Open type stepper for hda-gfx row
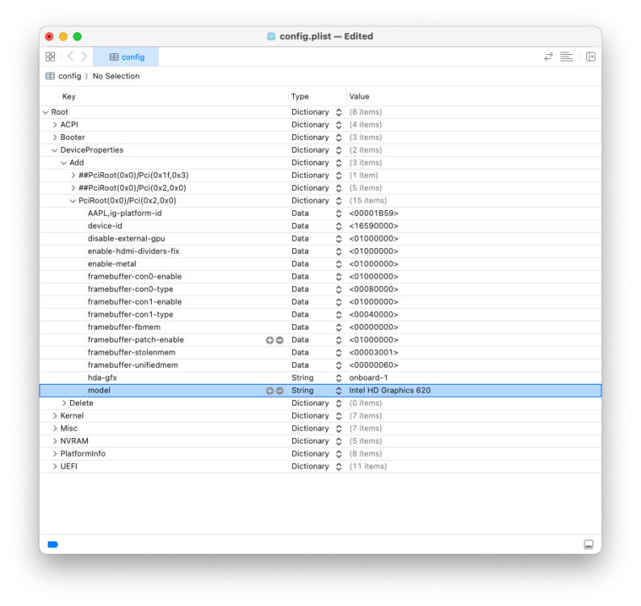 coord(338,378)
